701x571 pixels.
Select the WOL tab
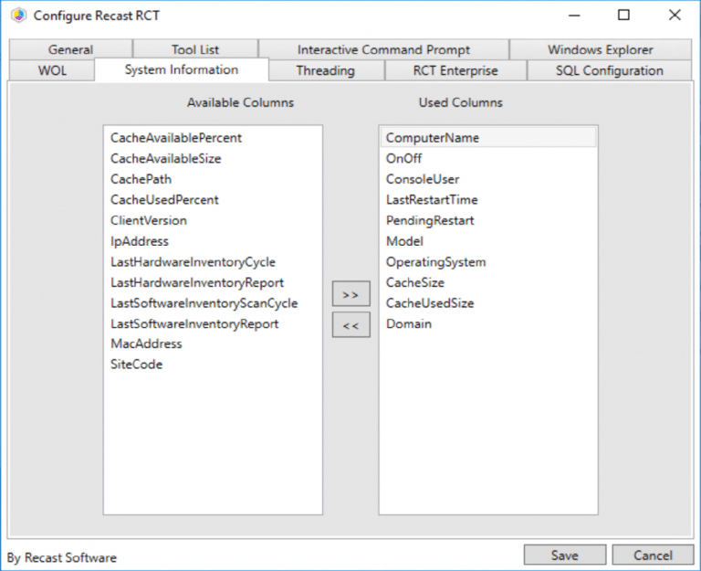(x=52, y=70)
